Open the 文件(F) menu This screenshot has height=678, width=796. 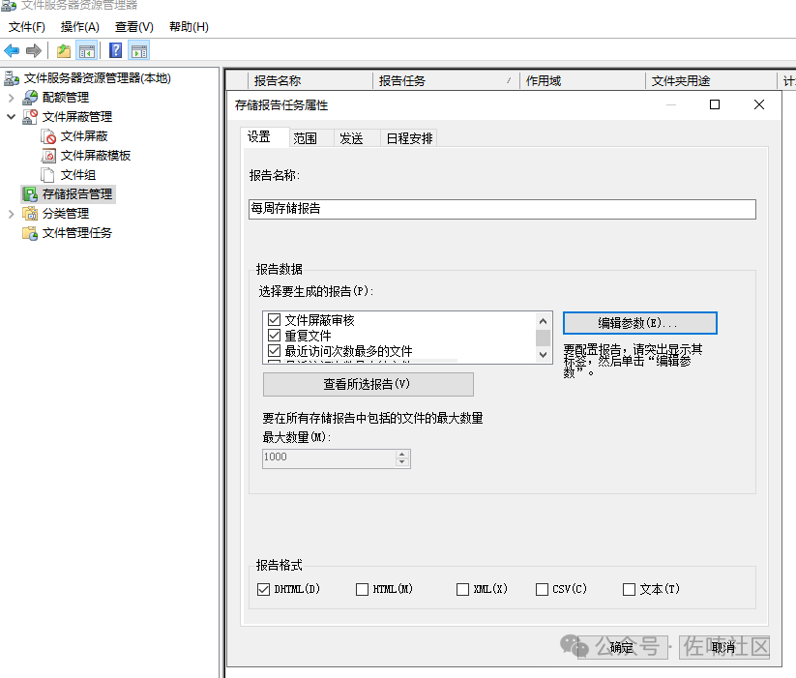(x=27, y=27)
